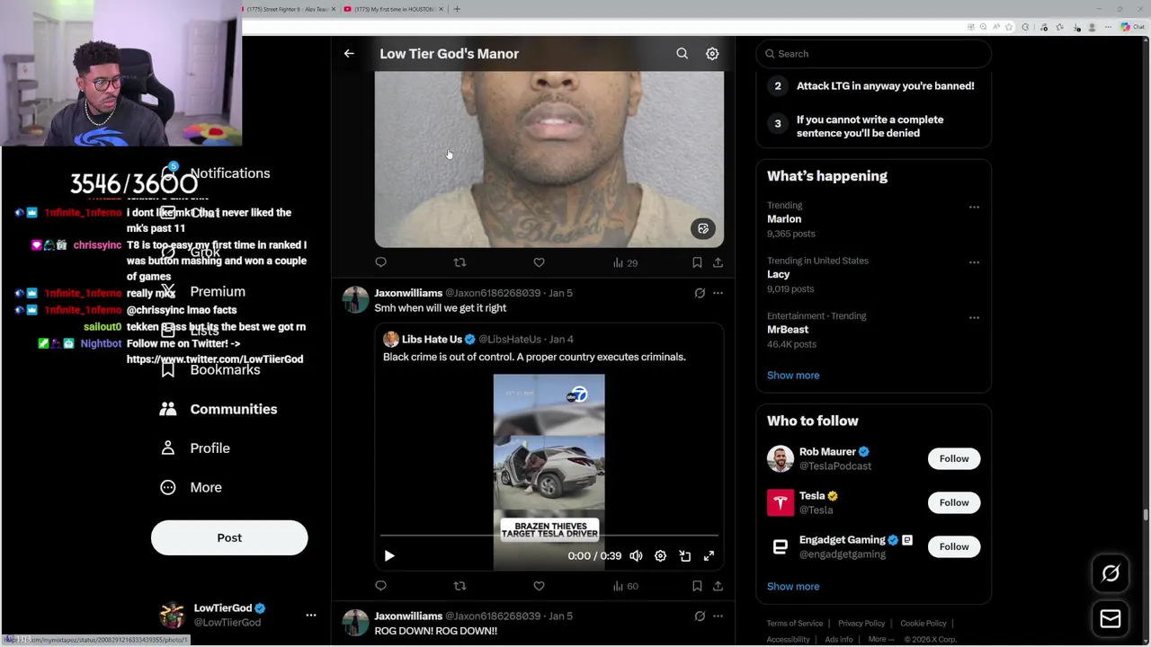
Task: Open the MrBeast trending topic
Action: coord(788,330)
